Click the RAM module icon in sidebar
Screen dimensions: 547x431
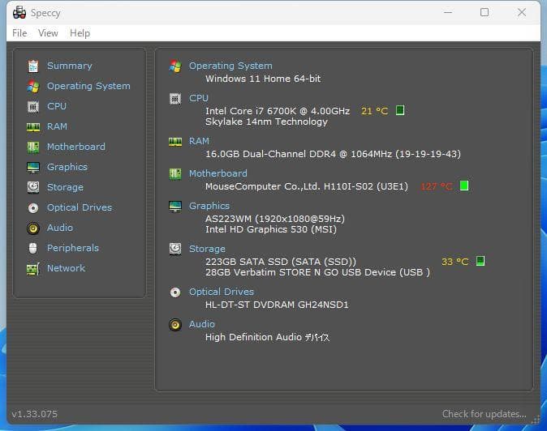pos(33,126)
